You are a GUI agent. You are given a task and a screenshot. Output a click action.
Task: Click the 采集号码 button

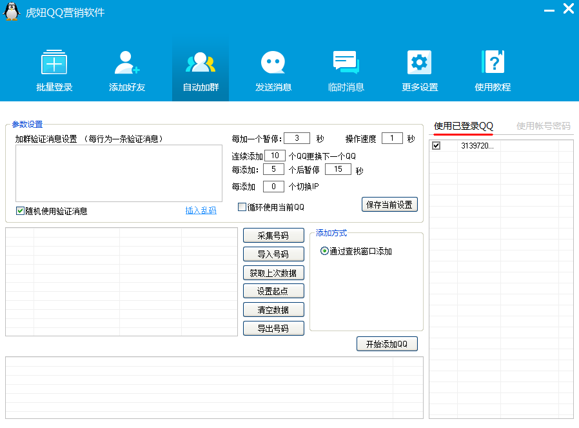point(273,236)
